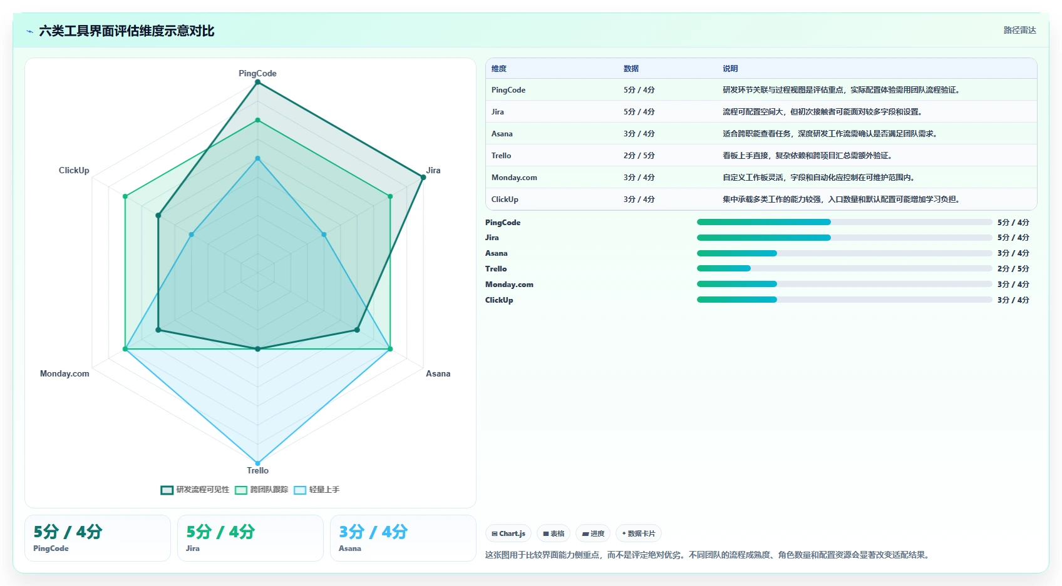Click the description starting 看板上手直接
Image resolution: width=1062 pixels, height=586 pixels.
coord(808,156)
